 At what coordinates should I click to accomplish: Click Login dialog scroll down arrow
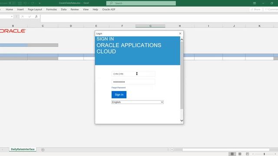coord(182,120)
